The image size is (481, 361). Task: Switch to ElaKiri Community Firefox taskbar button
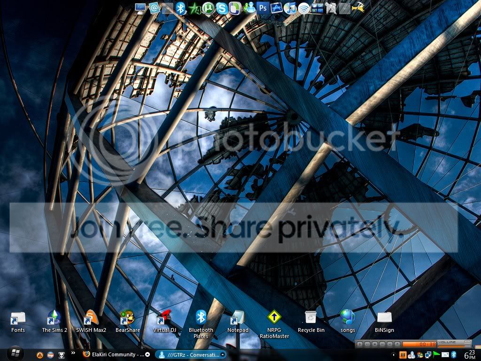(x=116, y=354)
